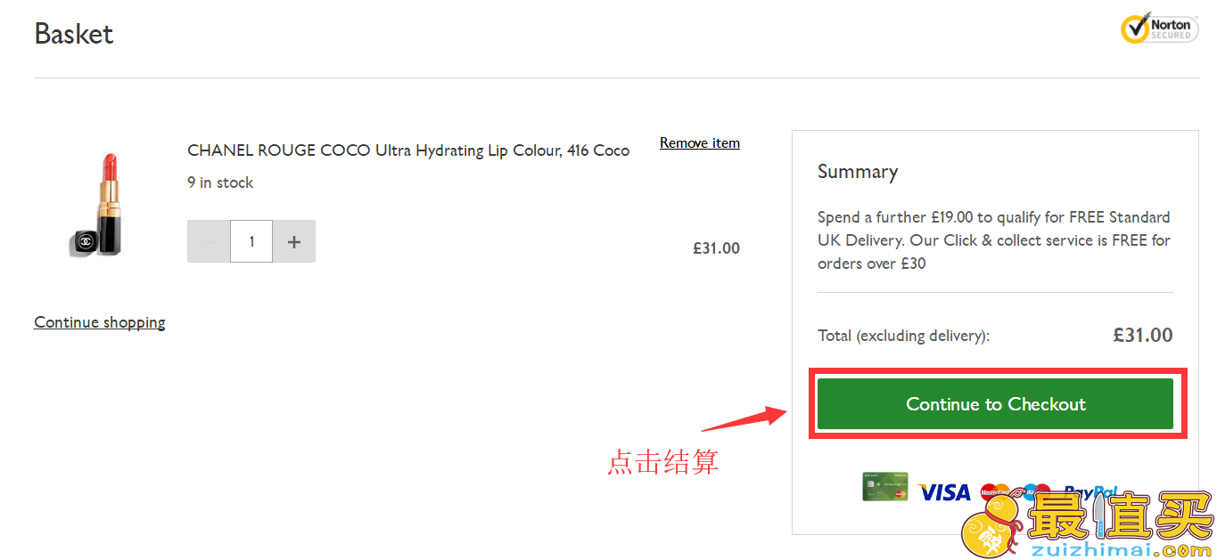Click the Norton Secured badge
This screenshot has height=560, width=1217.
click(x=1159, y=28)
